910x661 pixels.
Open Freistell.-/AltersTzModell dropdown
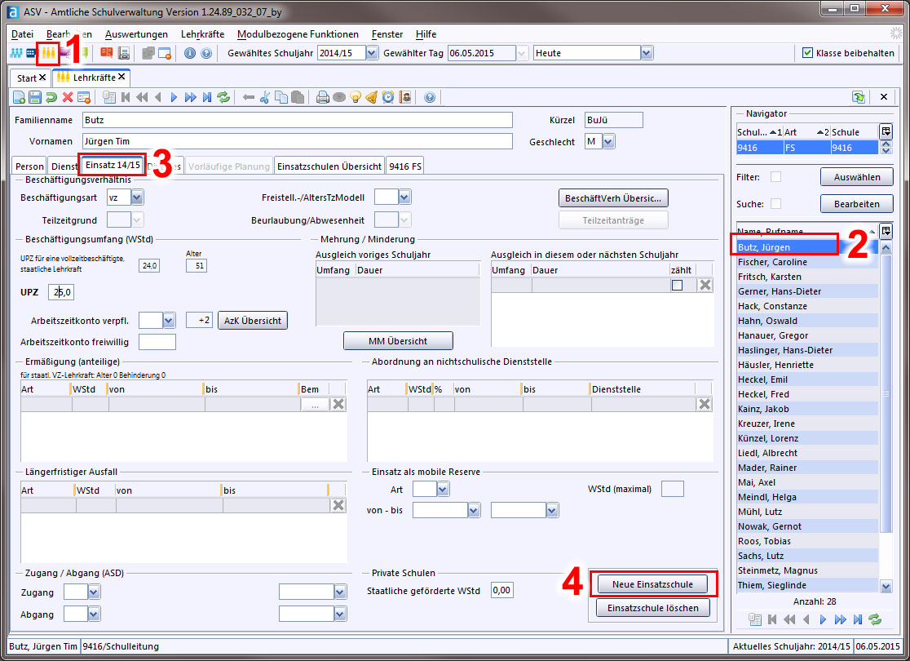pyautogui.click(x=404, y=197)
